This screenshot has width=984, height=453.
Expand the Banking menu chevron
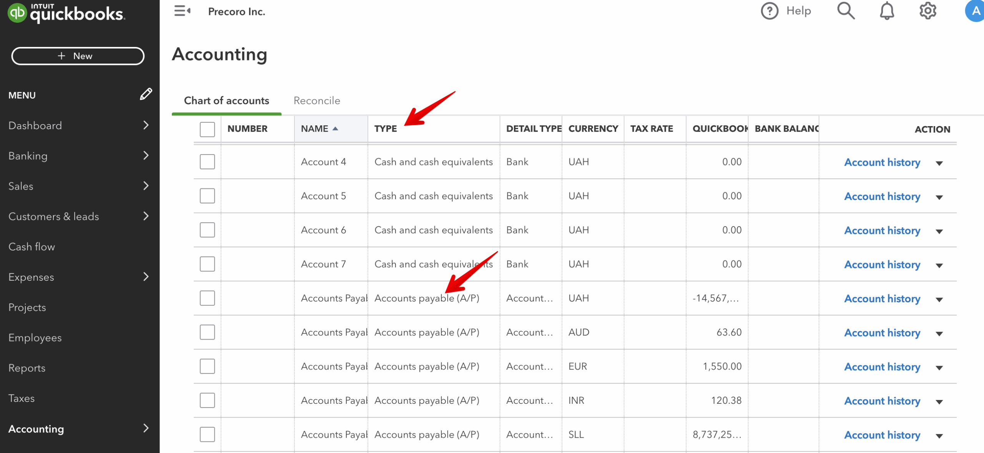pos(146,155)
